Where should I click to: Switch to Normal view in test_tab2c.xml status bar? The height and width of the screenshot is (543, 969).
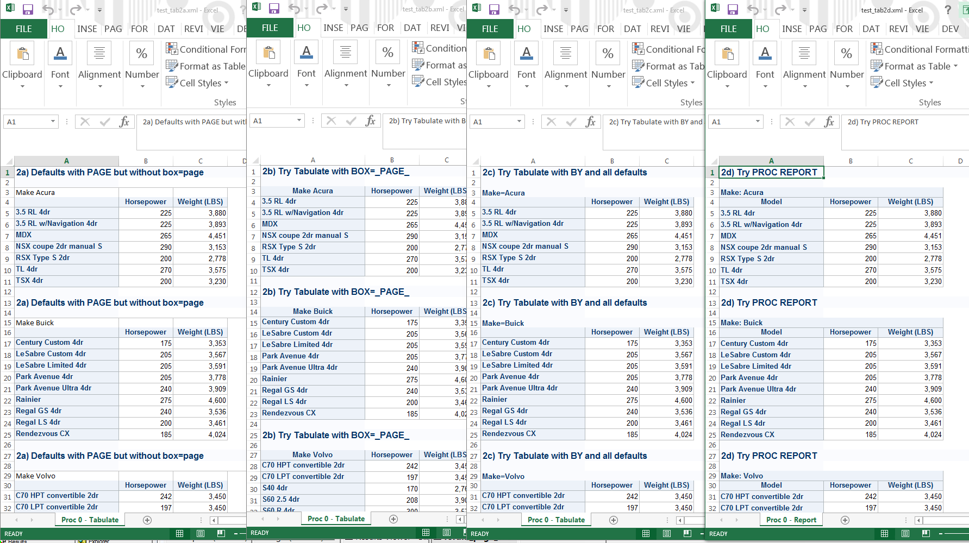pyautogui.click(x=646, y=534)
